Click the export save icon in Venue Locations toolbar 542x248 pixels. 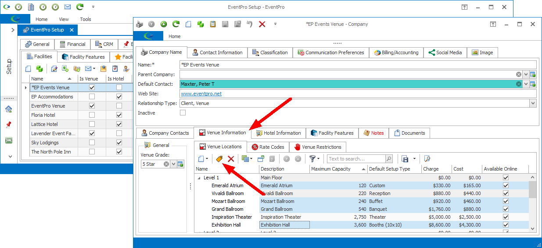point(405,159)
